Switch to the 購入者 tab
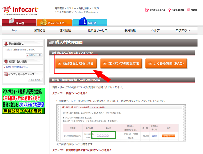 [19, 23]
